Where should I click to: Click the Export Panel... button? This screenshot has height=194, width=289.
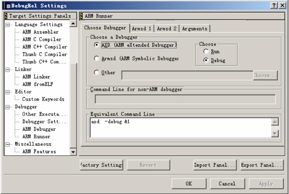coord(262,165)
